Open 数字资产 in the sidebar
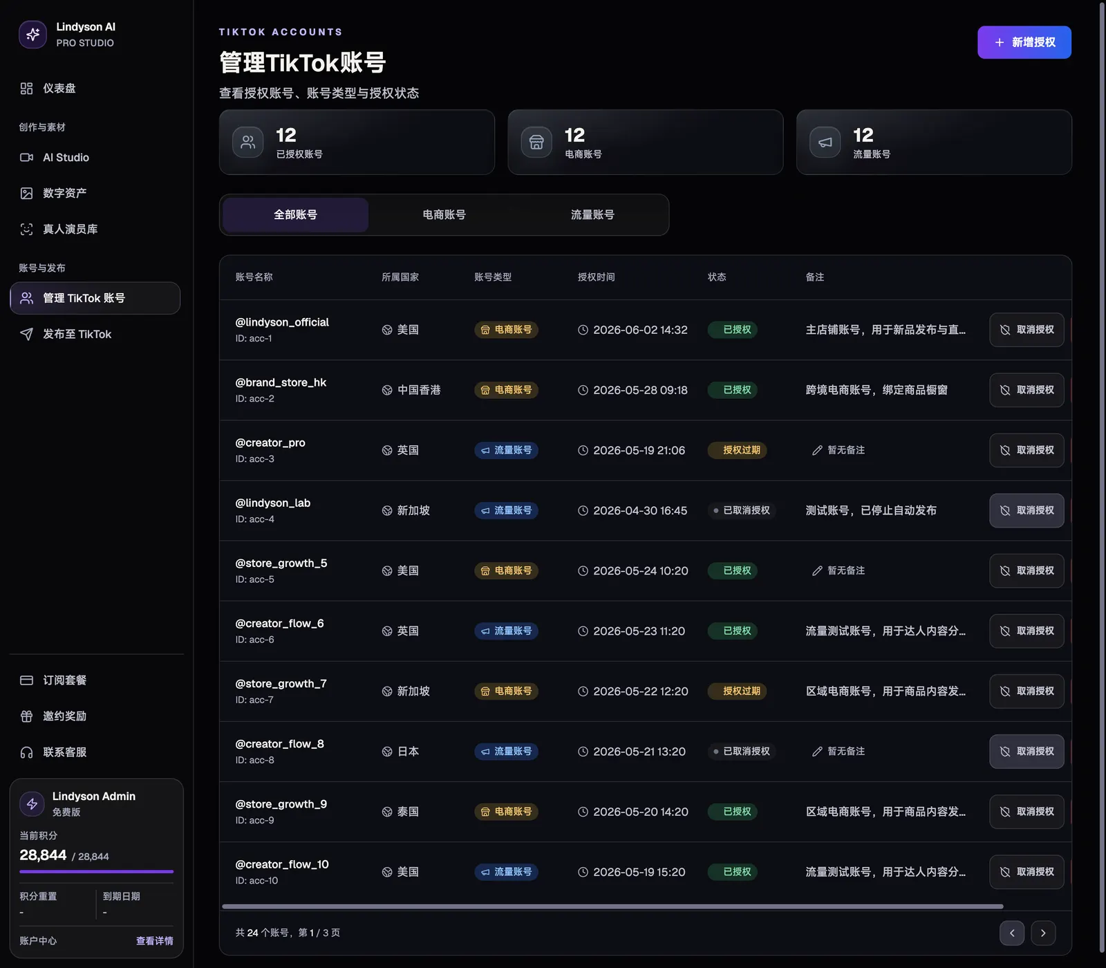This screenshot has width=1106, height=968. pyautogui.click(x=95, y=193)
